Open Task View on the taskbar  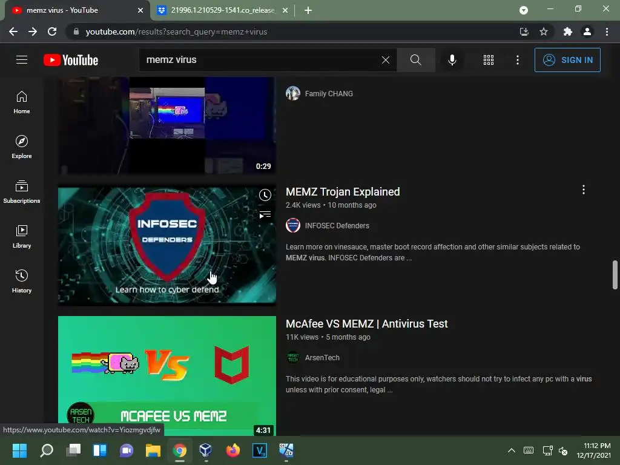[x=73, y=450]
